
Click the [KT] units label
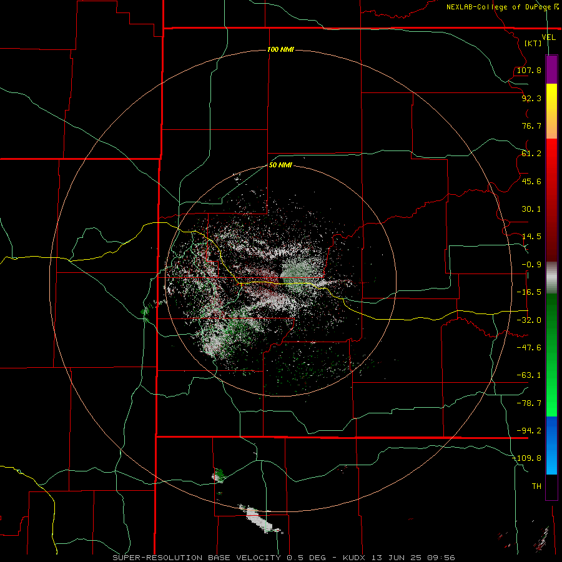[x=533, y=43]
